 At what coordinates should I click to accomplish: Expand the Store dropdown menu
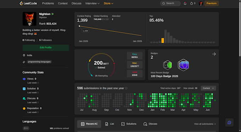108,4
